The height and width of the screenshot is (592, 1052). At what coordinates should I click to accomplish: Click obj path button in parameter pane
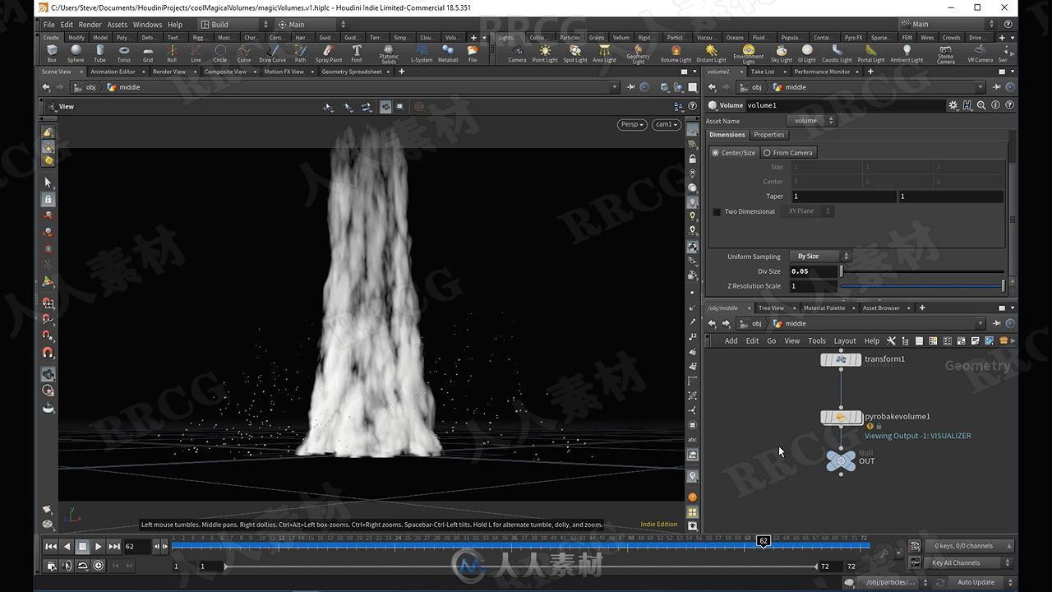pos(750,87)
